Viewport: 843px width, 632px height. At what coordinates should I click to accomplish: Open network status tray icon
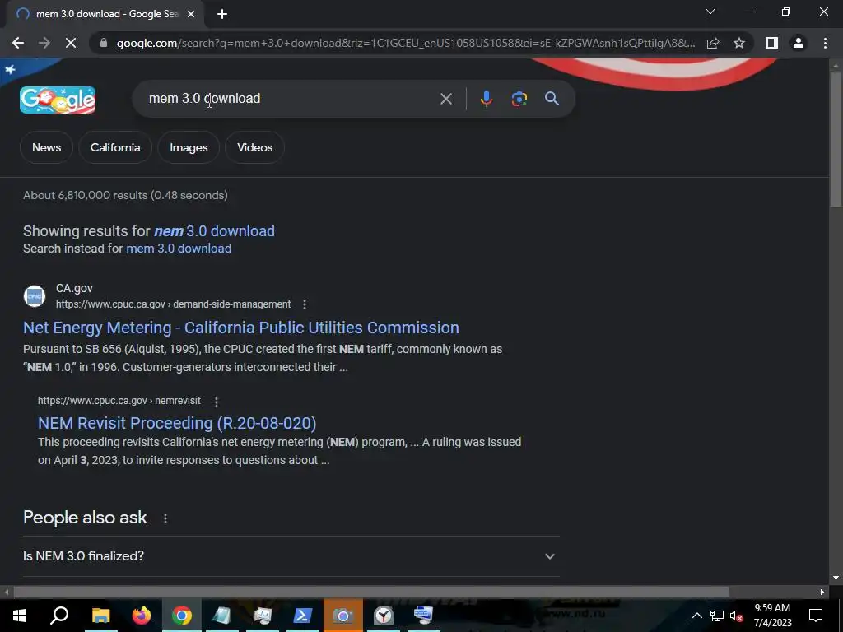717,616
